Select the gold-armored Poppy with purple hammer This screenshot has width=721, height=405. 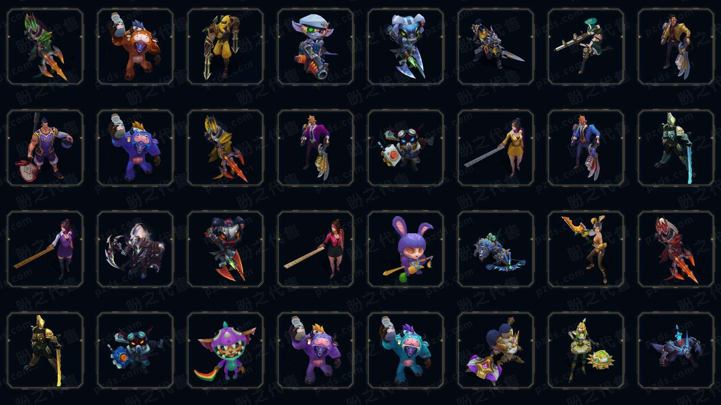click(x=496, y=351)
